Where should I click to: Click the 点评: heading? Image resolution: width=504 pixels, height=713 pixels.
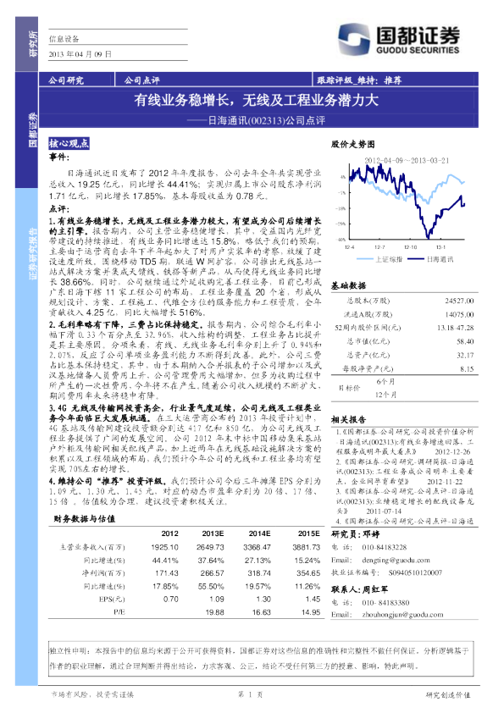click(x=59, y=209)
